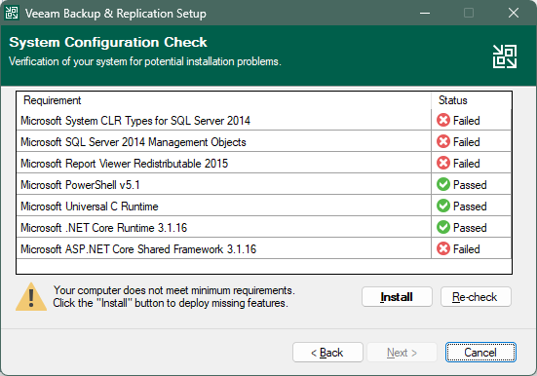Viewport: 537px width, 376px height.
Task: Click failed icon for Report Viewer 2015
Action: tap(443, 164)
